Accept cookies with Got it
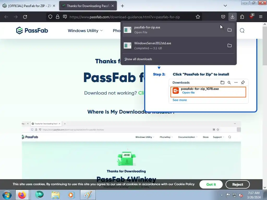This screenshot has height=200, width=267. 211,184
